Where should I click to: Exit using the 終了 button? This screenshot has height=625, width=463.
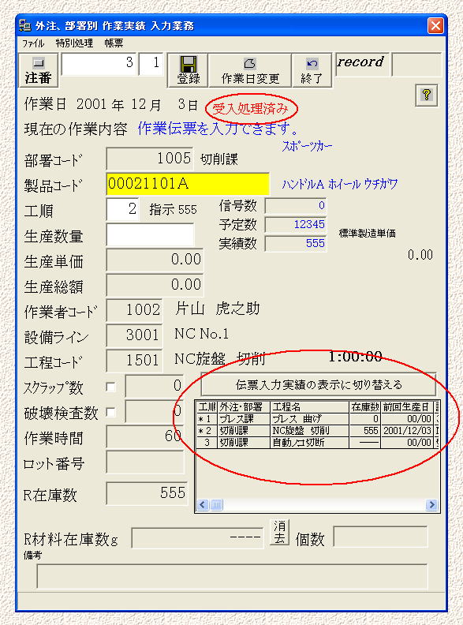tap(312, 70)
